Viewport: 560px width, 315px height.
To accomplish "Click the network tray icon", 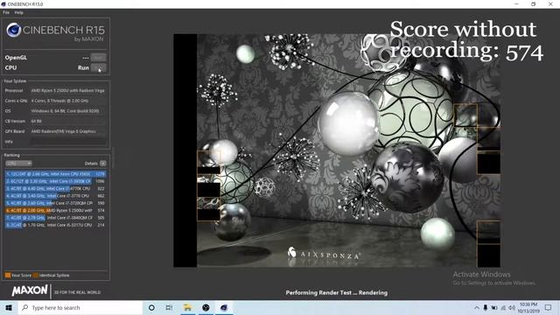I will pyautogui.click(x=503, y=307).
